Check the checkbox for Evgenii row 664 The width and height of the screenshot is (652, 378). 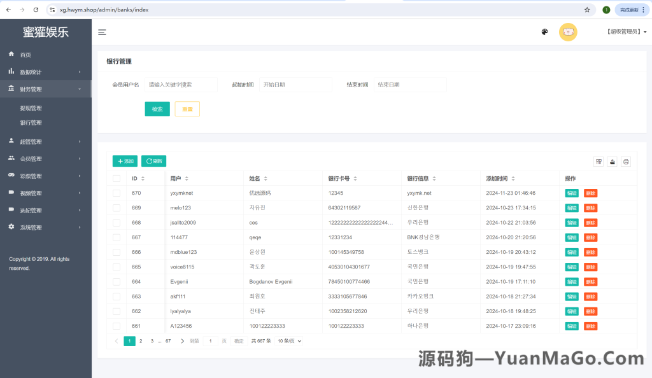point(117,281)
